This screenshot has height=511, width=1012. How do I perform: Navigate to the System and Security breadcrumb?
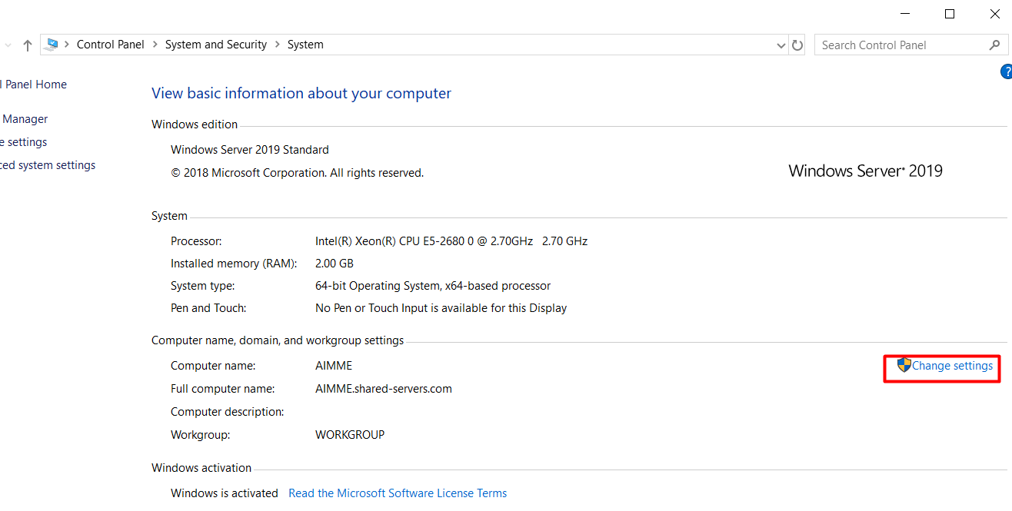coord(216,44)
